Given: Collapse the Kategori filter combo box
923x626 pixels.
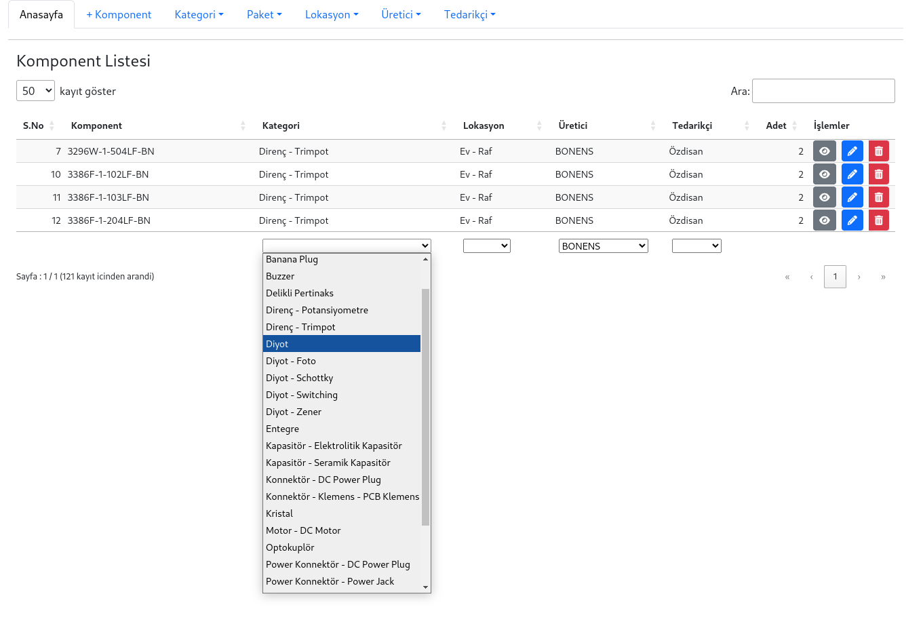Looking at the screenshot, I should click(347, 246).
